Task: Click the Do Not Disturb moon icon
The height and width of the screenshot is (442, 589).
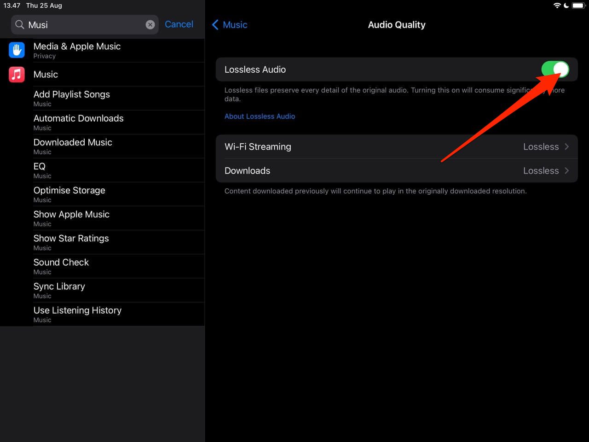Action: [566, 6]
